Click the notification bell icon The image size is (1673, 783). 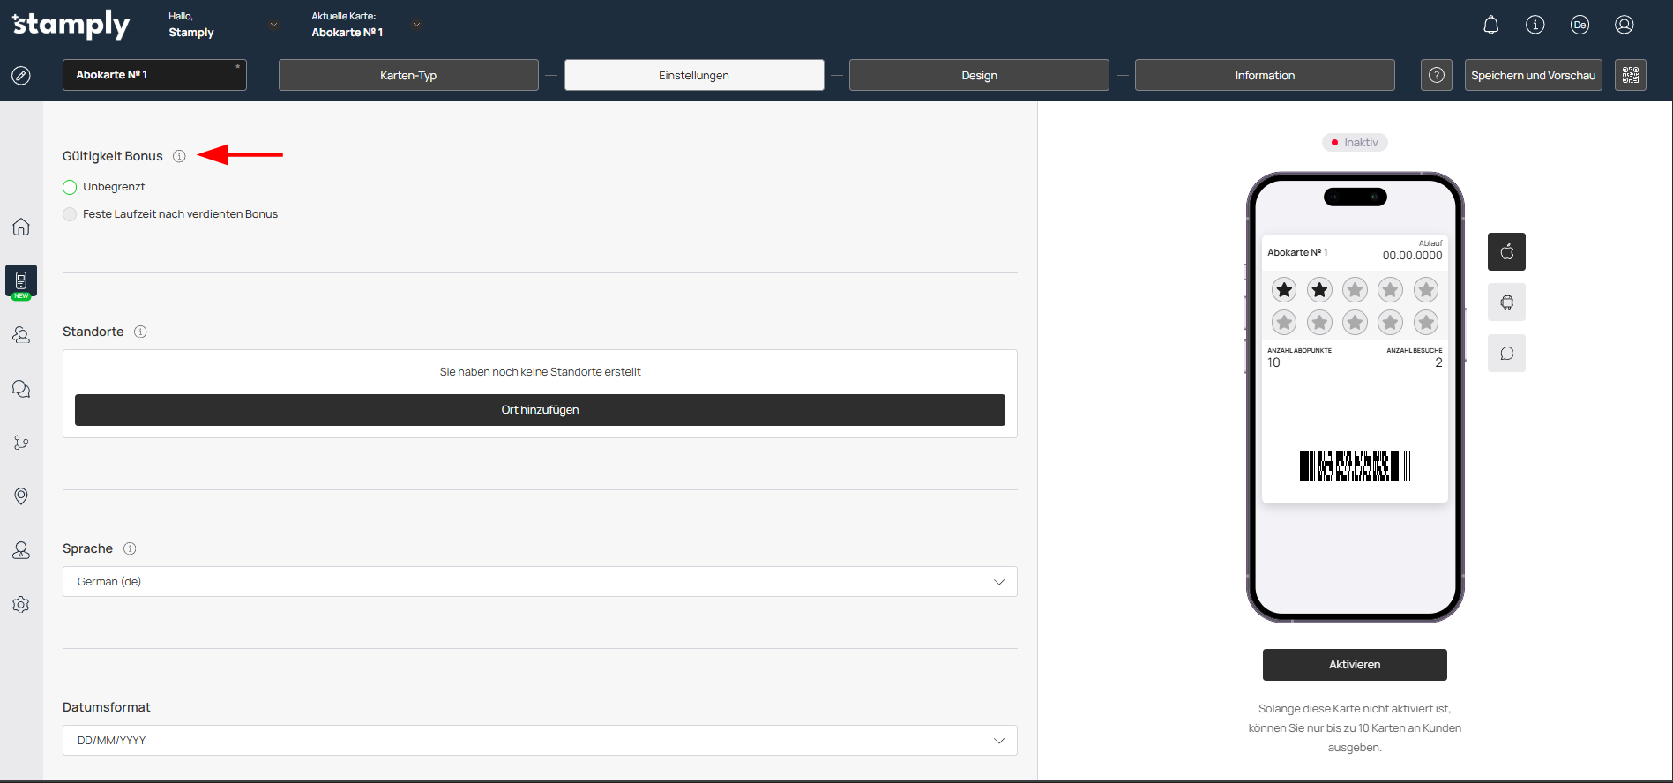[x=1490, y=25]
